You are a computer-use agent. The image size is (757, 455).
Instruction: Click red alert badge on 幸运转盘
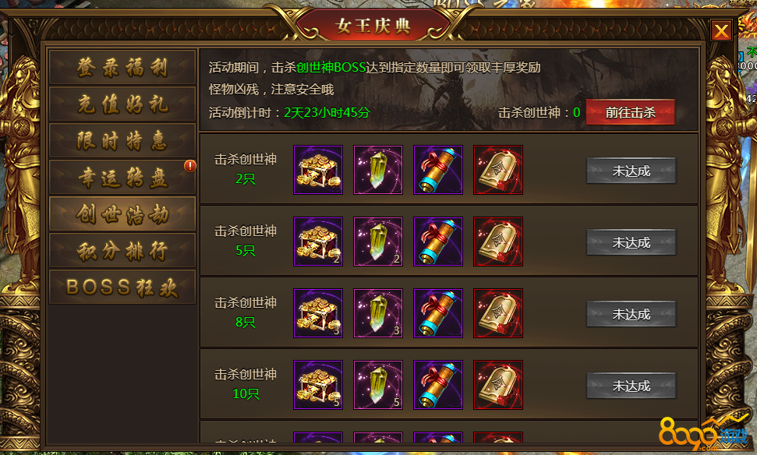[x=190, y=166]
